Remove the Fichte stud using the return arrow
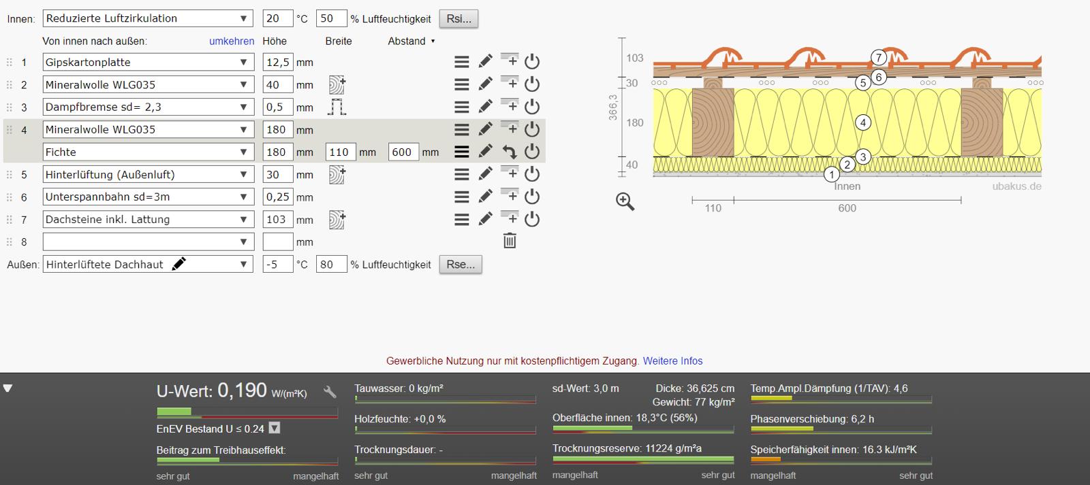The width and height of the screenshot is (1090, 485). (x=509, y=152)
